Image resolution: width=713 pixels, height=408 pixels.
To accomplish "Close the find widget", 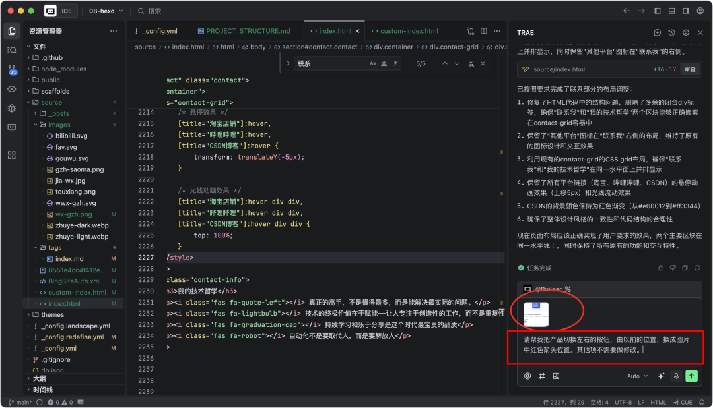I will pyautogui.click(x=483, y=63).
